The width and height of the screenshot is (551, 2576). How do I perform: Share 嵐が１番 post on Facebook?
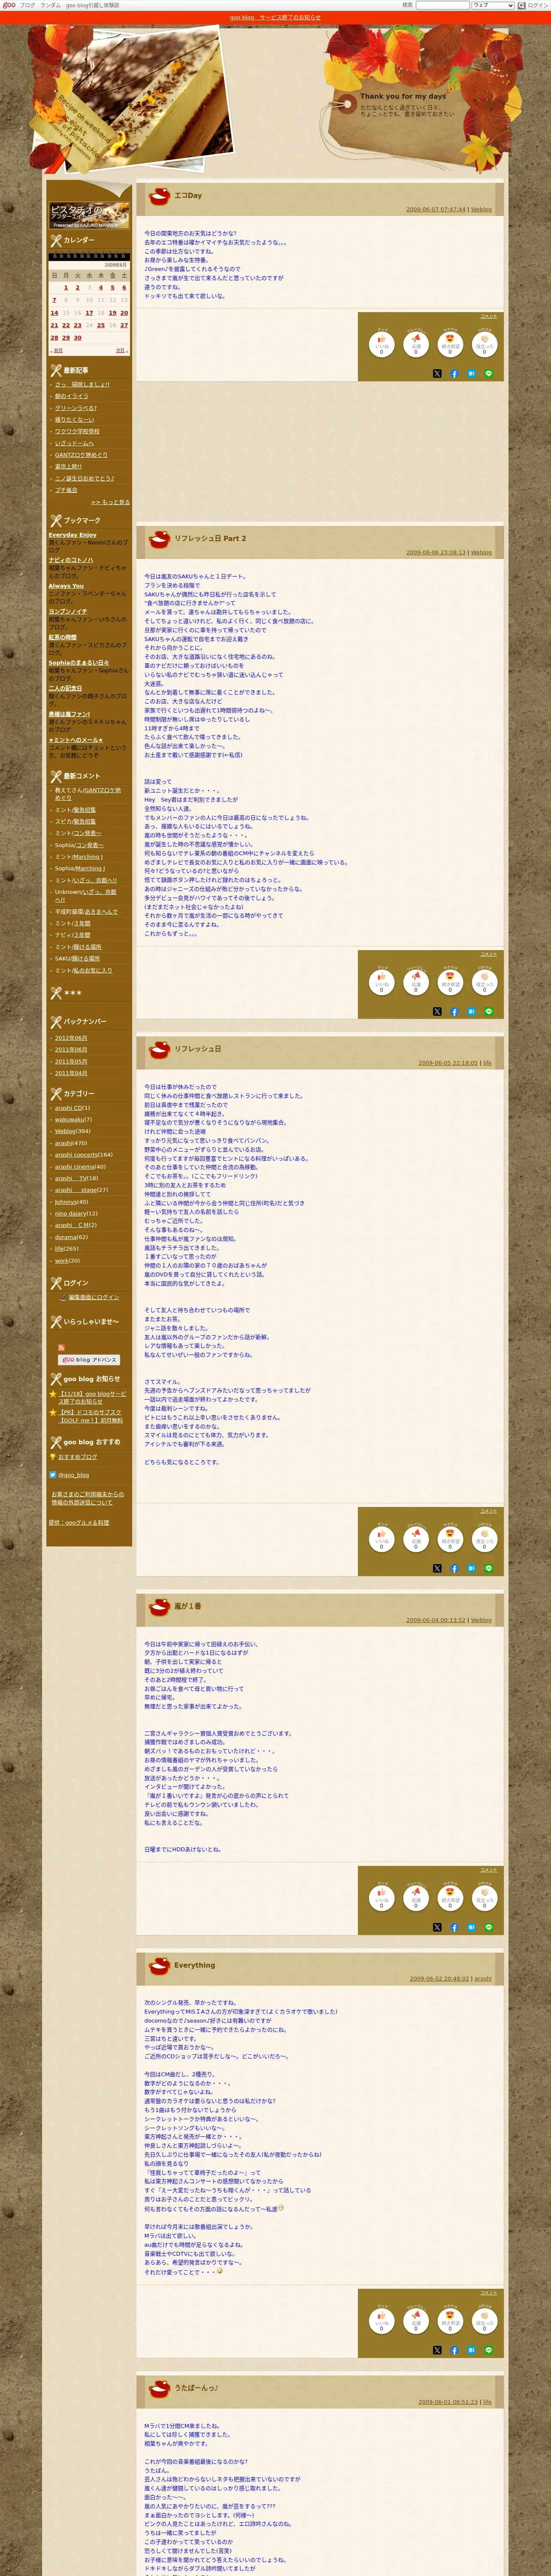[x=454, y=1927]
